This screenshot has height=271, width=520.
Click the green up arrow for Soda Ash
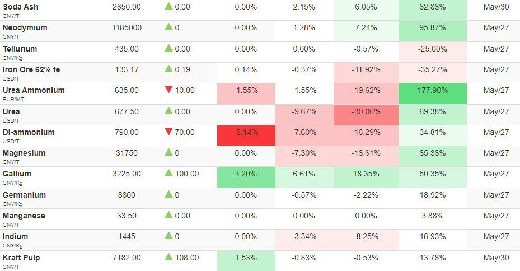pos(169,6)
